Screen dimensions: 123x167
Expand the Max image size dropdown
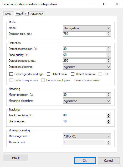(x=87, y=136)
